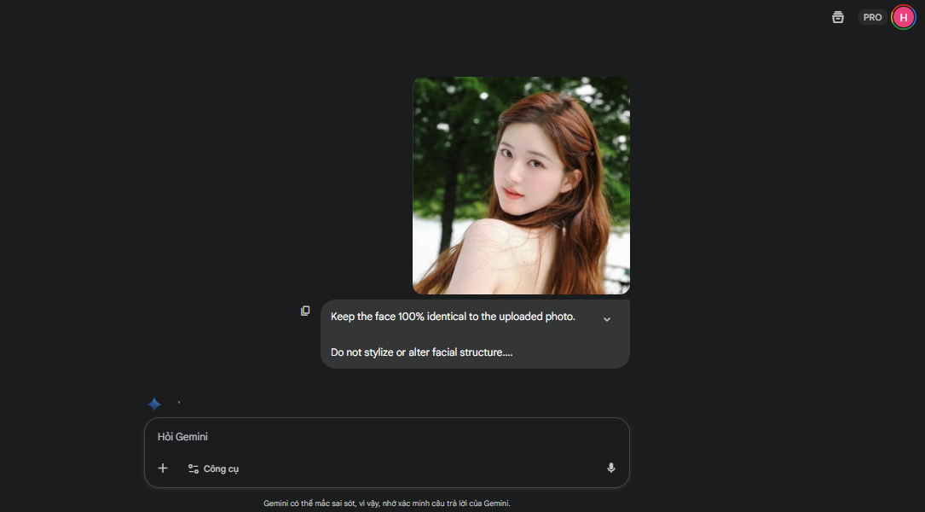The width and height of the screenshot is (925, 512).
Task: Click the PRO subscription badge
Action: pyautogui.click(x=872, y=16)
